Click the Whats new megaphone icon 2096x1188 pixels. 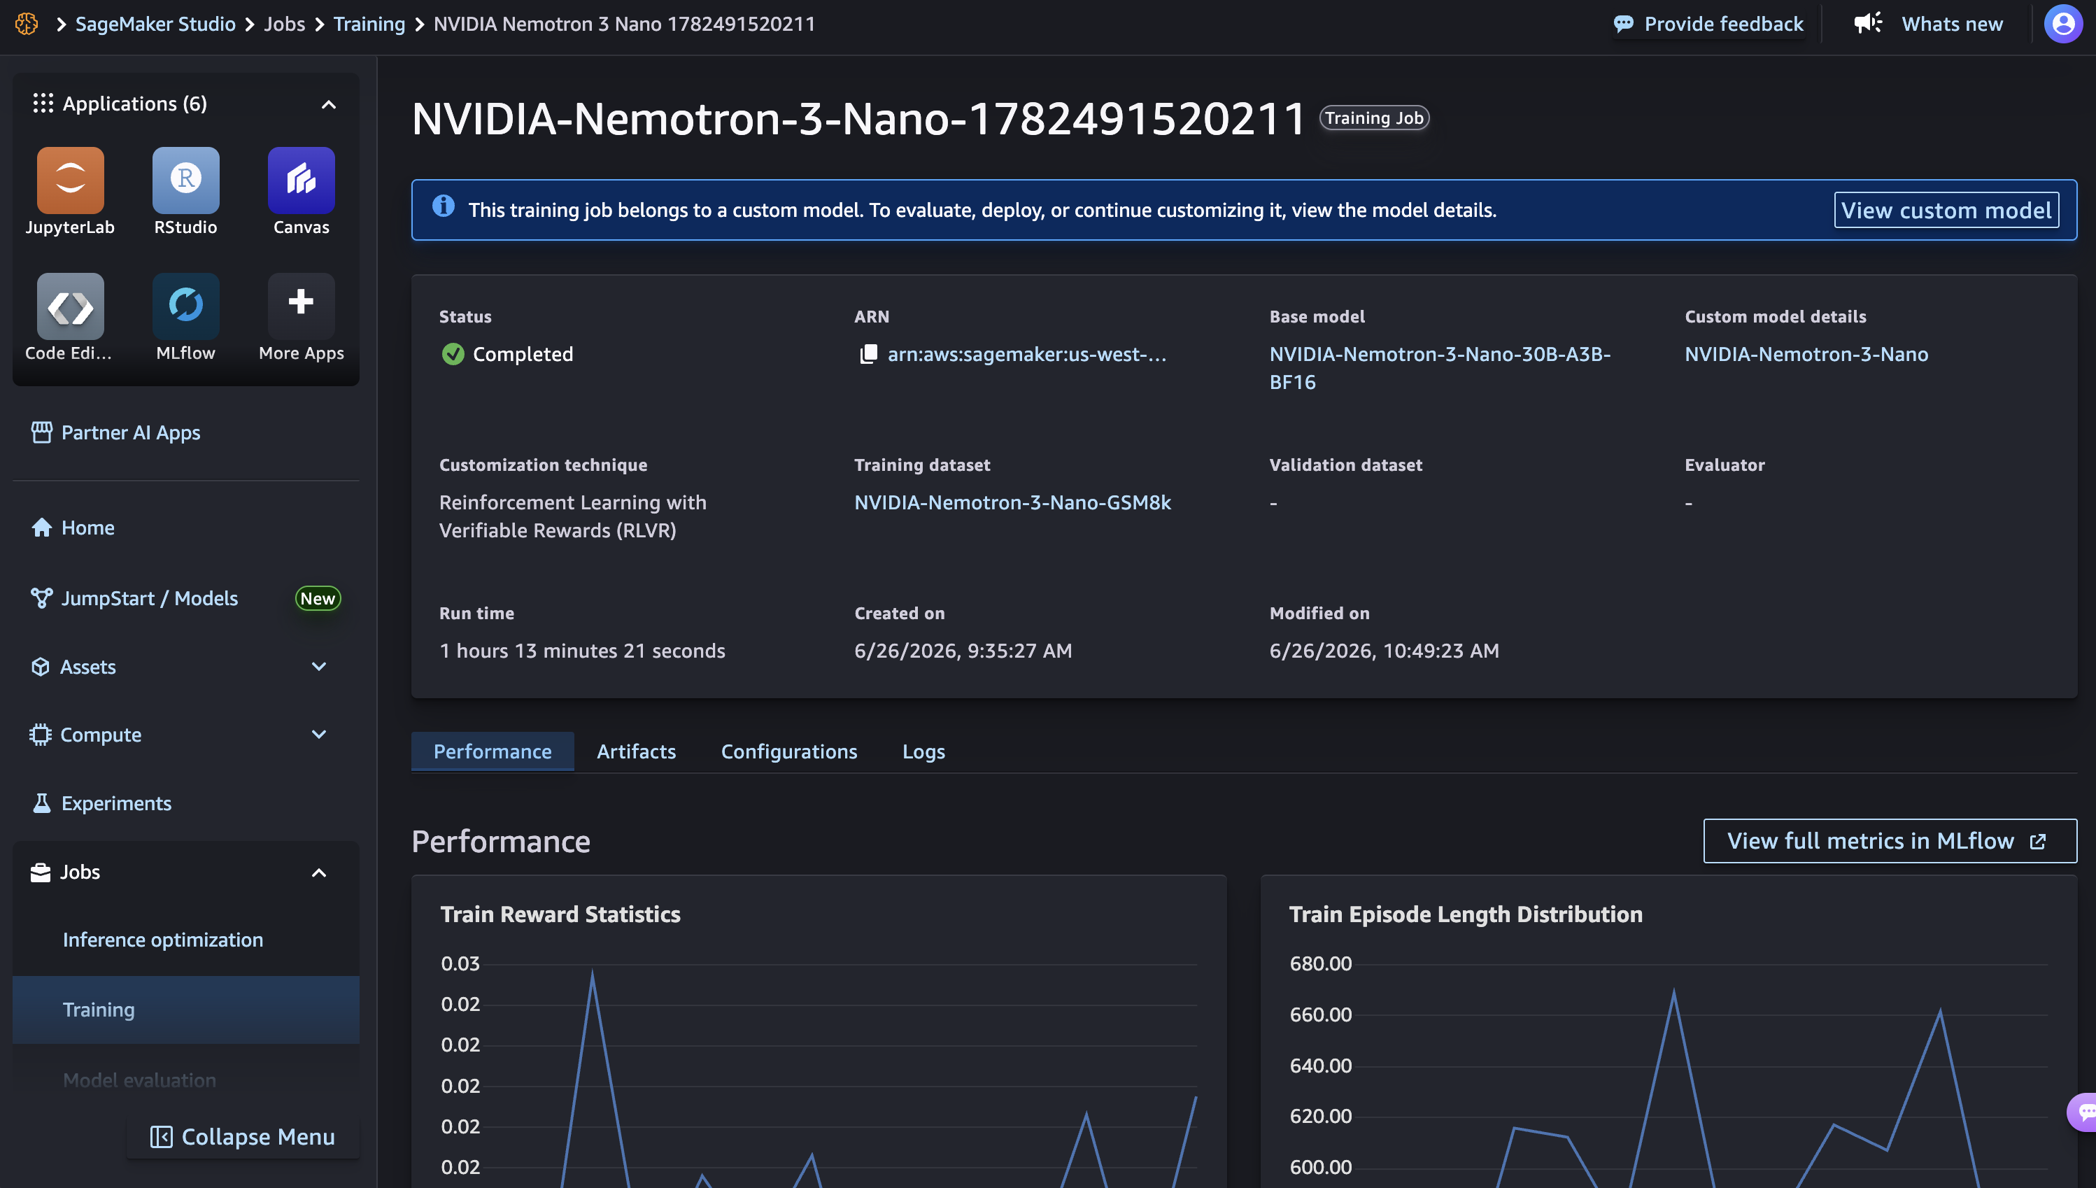(x=1867, y=23)
